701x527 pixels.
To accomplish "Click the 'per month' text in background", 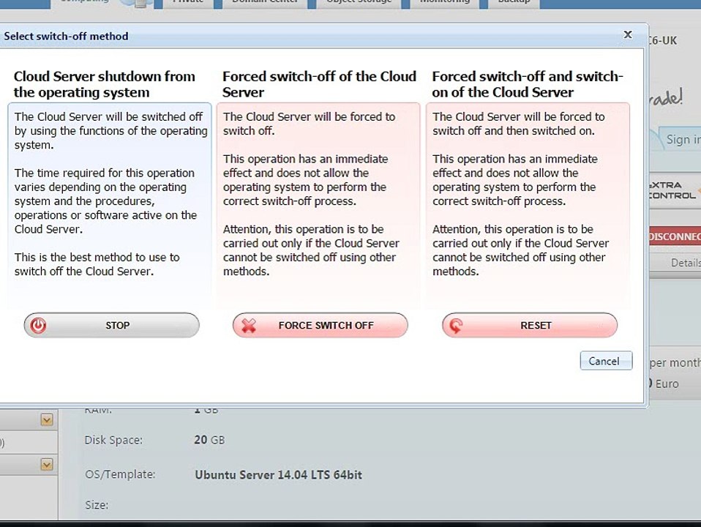I will coord(675,363).
